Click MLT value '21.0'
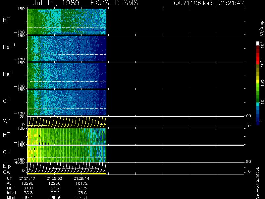The height and width of the screenshot is (199, 265). [x=28, y=188]
